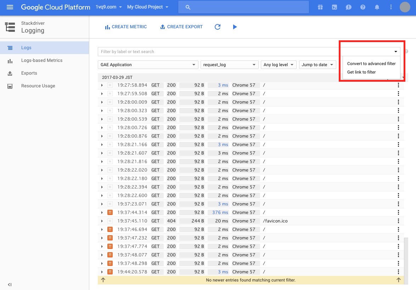This screenshot has height=290, width=416.
Task: Activate Cloud Shell terminal icon
Action: [x=334, y=7]
